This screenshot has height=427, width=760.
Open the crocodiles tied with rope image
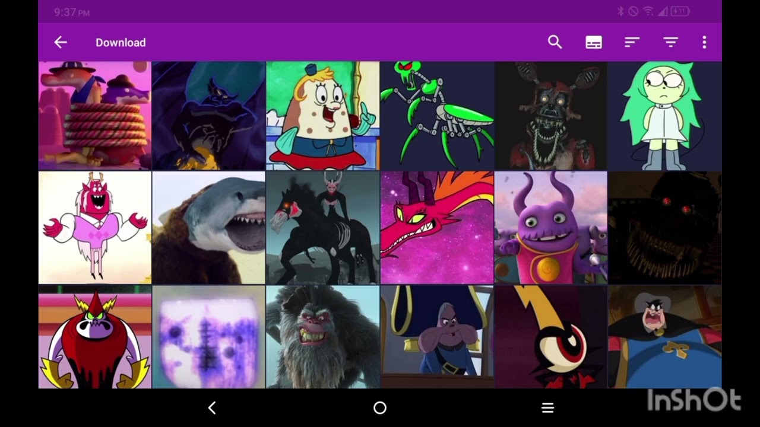click(x=95, y=116)
